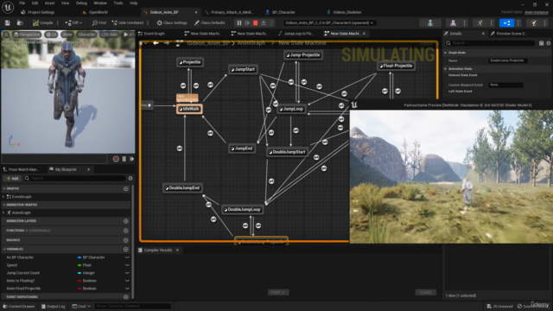The image size is (553, 311).
Task: Click the Jump Current Count Integer swatch
Action: click(79, 273)
